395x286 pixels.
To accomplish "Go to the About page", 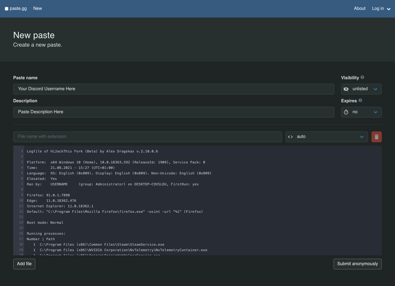I will click(359, 9).
